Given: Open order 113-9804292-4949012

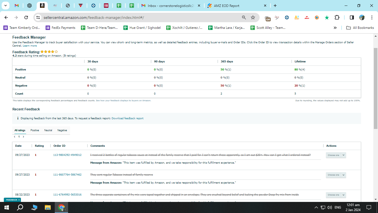Looking at the screenshot, I should point(67,155).
